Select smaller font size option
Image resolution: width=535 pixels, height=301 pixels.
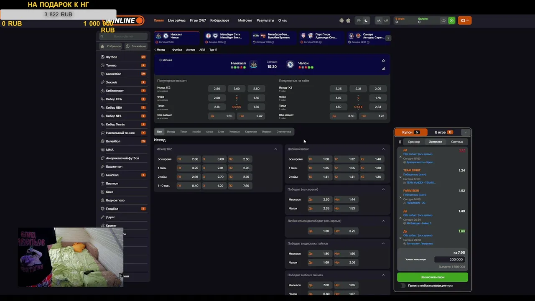pos(379,20)
